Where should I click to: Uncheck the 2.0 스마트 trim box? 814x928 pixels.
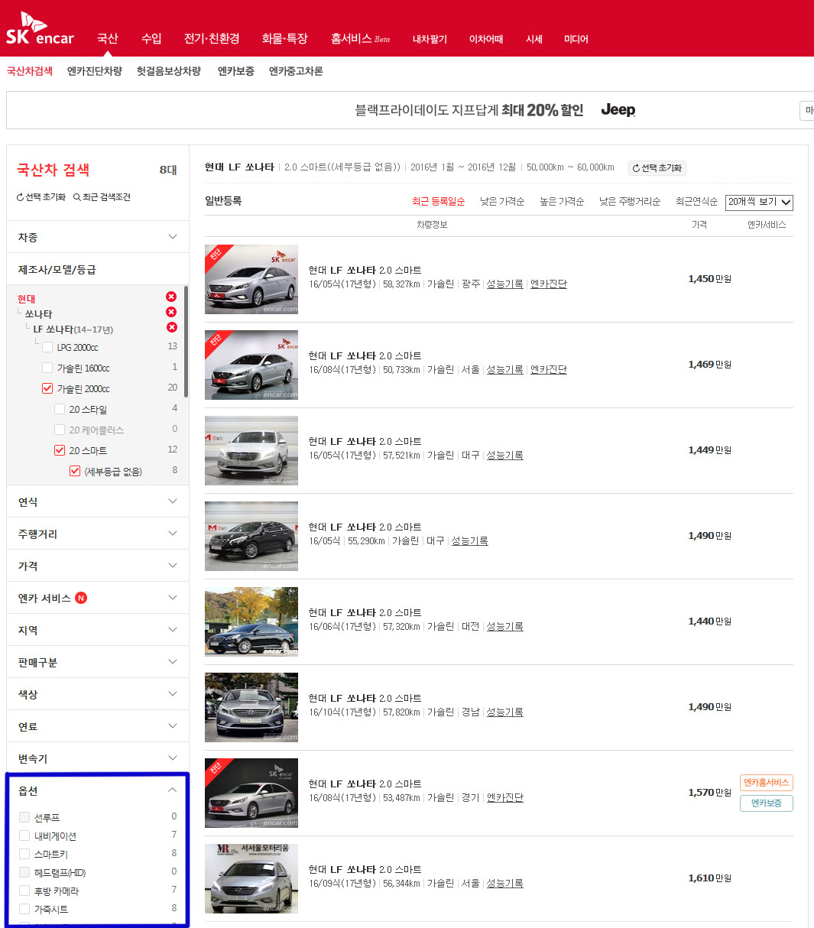tap(60, 450)
